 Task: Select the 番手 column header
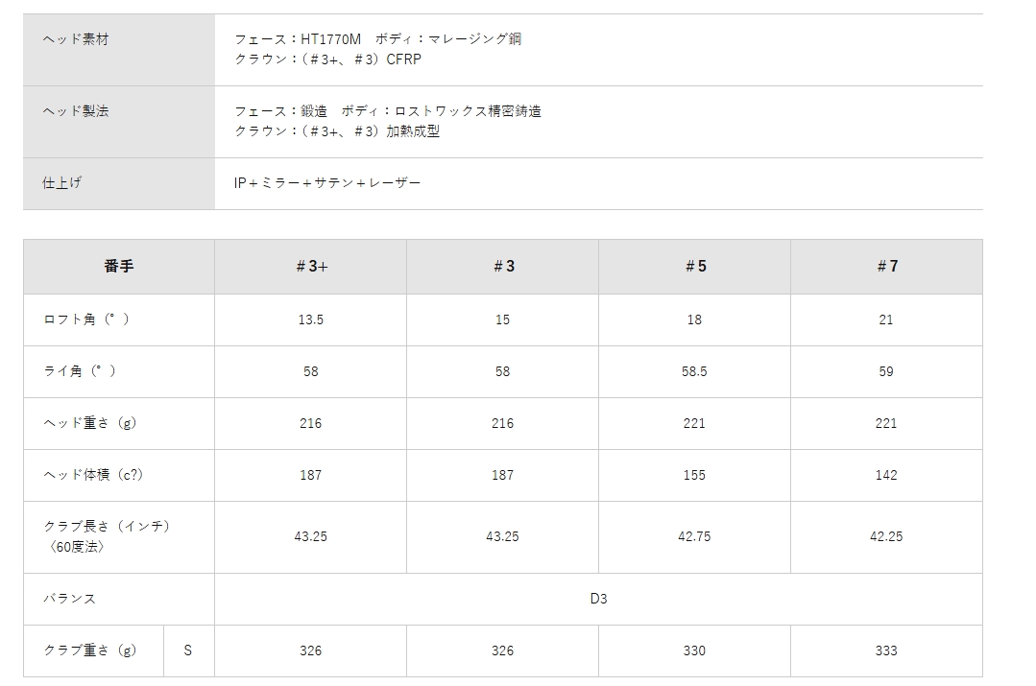[119, 267]
